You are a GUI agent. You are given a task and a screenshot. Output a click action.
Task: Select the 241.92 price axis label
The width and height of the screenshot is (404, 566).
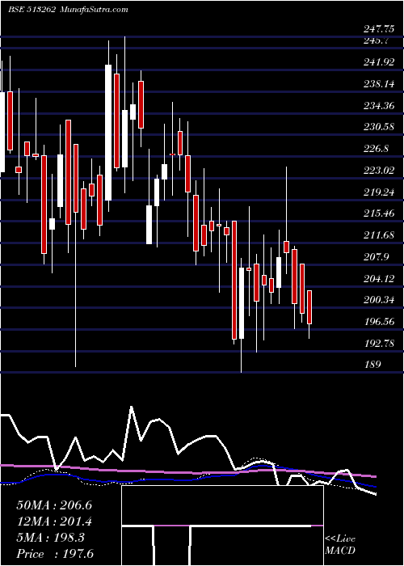(x=379, y=62)
